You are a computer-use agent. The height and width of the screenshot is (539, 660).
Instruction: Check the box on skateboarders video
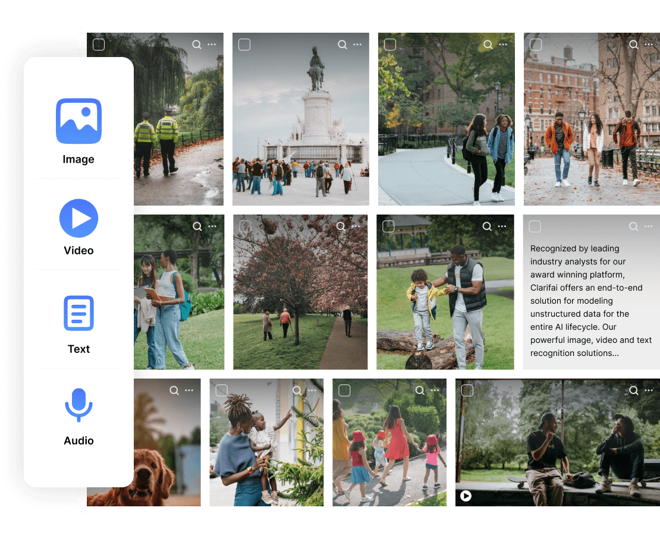click(x=467, y=390)
